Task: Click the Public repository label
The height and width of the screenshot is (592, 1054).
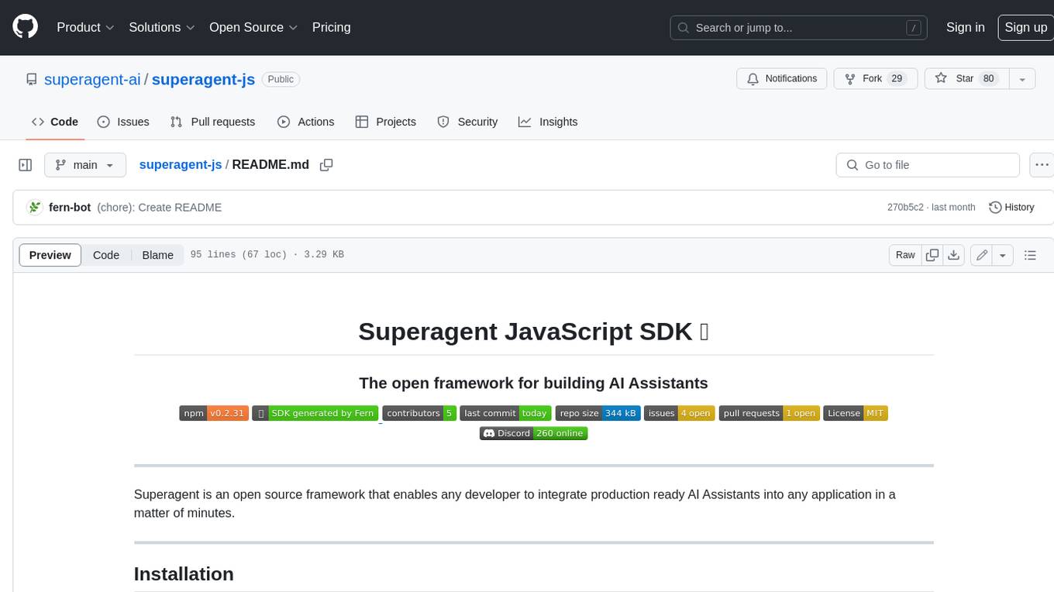Action: coord(281,79)
